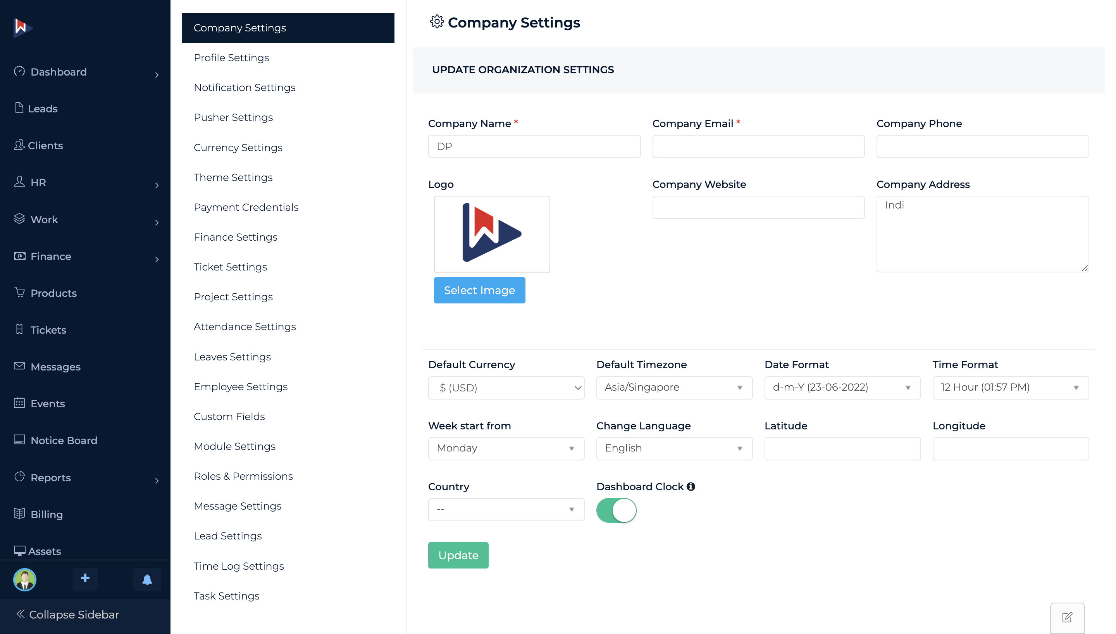
Task: Click the notification bell icon
Action: click(147, 580)
